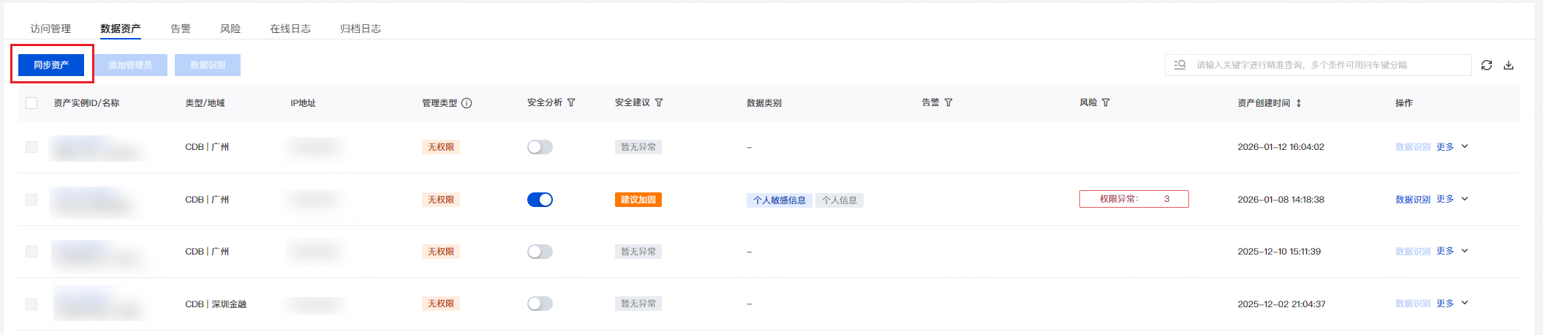Check the select-all checkbox in table header
1543x335 pixels.
coord(31,103)
